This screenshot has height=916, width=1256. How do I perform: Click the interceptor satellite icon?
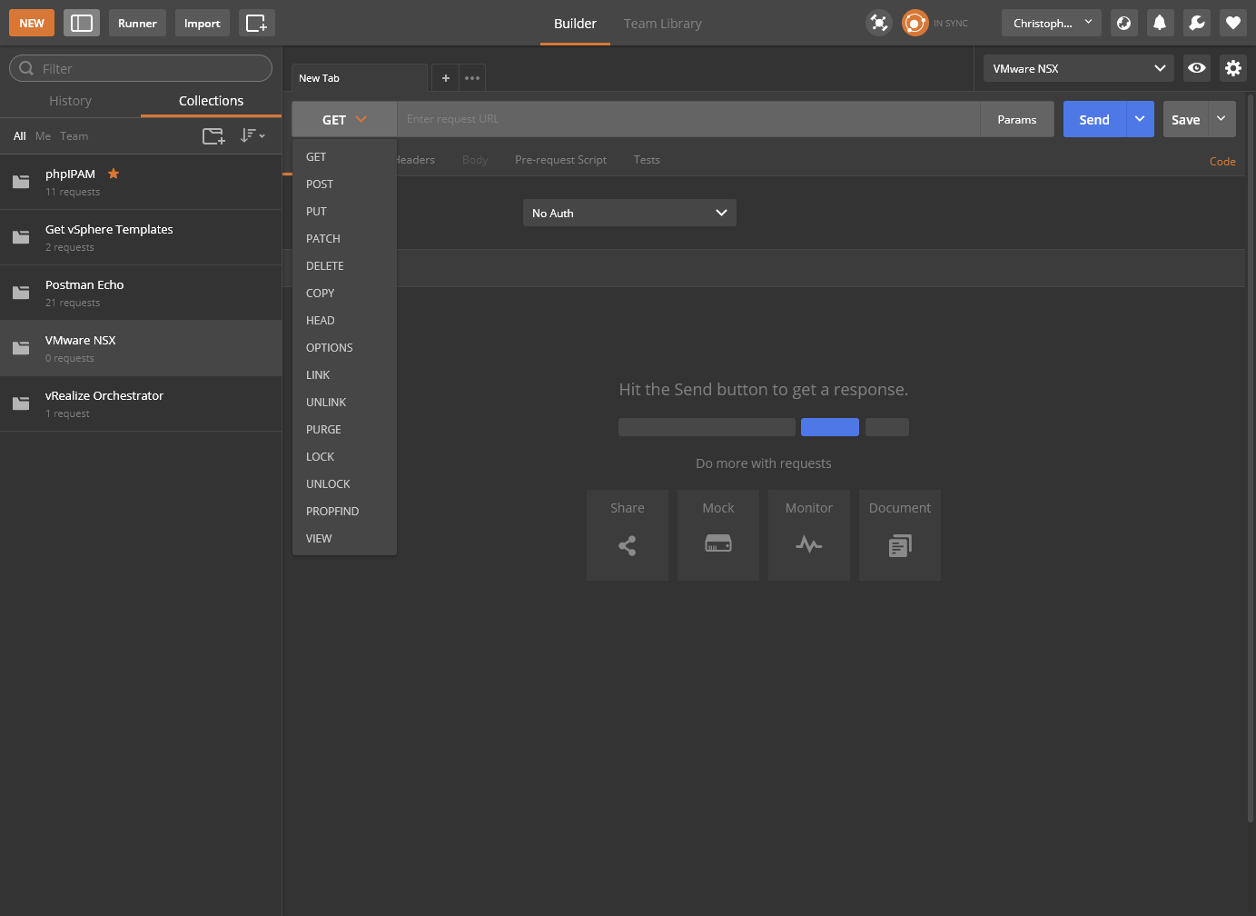click(878, 23)
